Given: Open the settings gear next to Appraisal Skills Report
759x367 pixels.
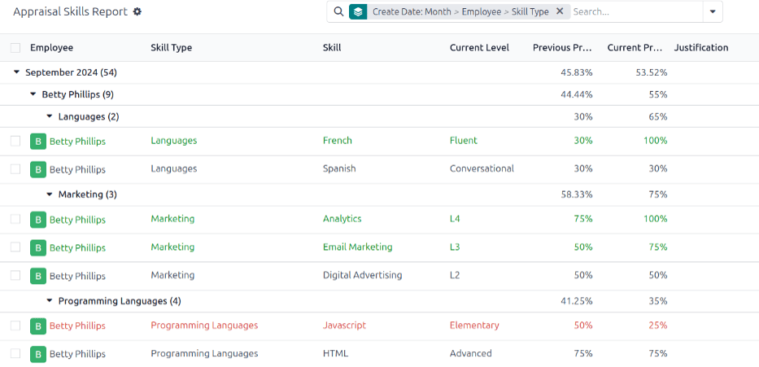Looking at the screenshot, I should 137,12.
